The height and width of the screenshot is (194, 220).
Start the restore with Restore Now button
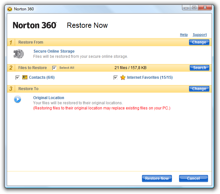point(157,179)
